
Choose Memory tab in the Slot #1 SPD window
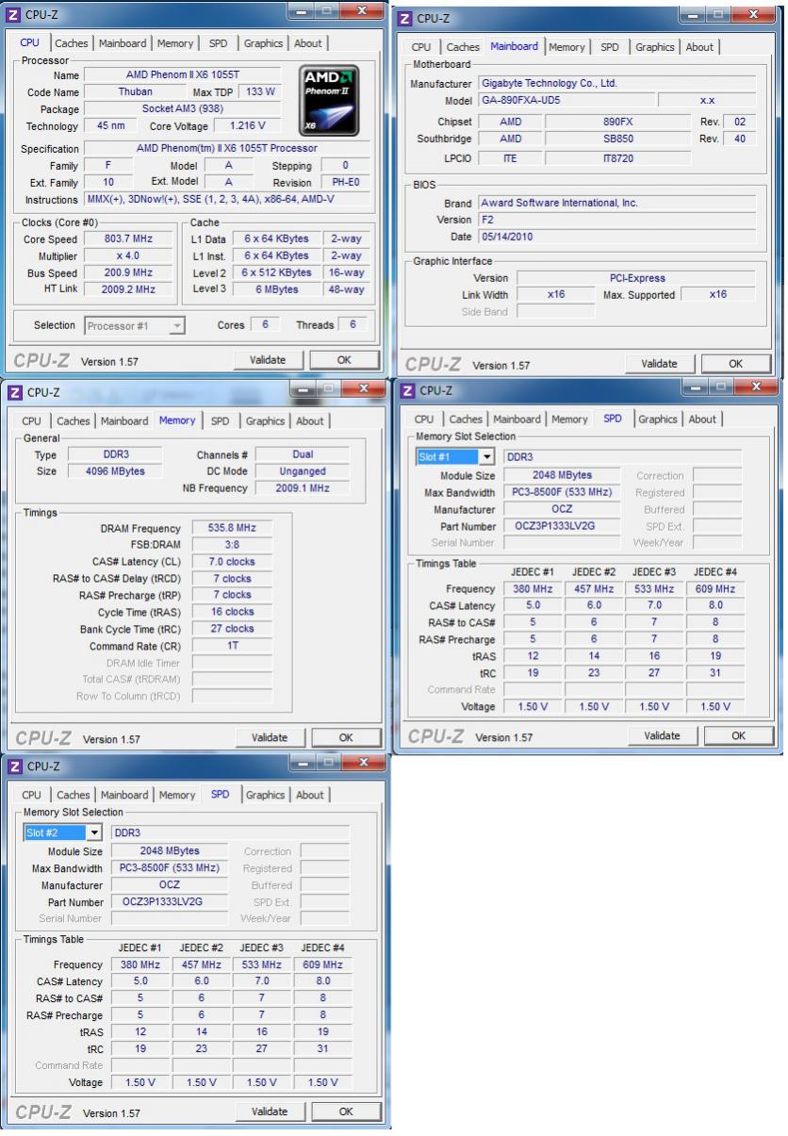click(569, 420)
